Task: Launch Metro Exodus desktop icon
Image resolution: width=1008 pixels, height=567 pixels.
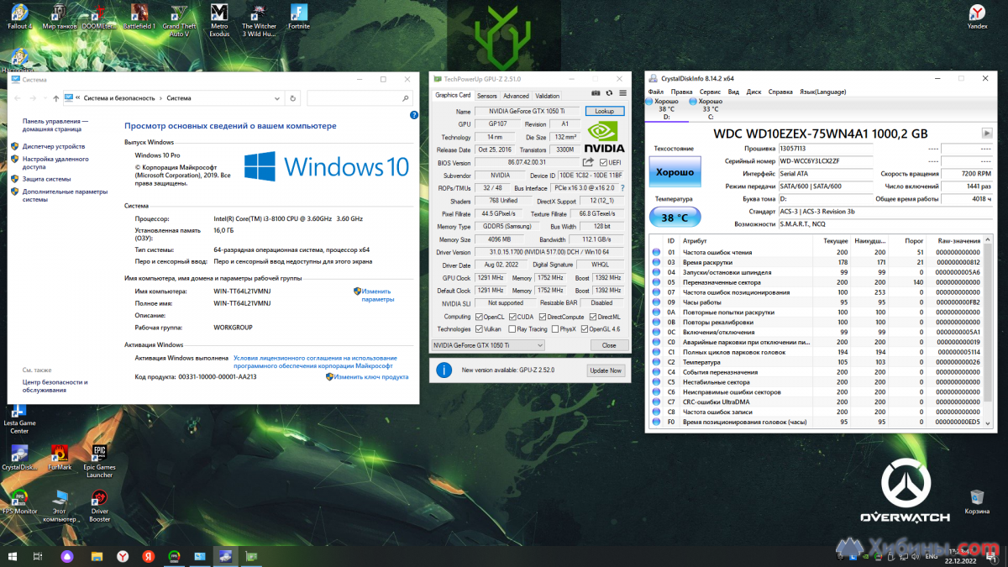Action: [219, 20]
